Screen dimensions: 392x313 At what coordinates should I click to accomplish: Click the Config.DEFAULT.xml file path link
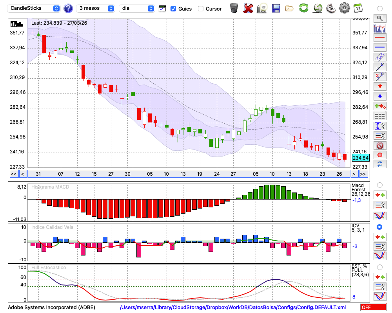tap(233, 308)
